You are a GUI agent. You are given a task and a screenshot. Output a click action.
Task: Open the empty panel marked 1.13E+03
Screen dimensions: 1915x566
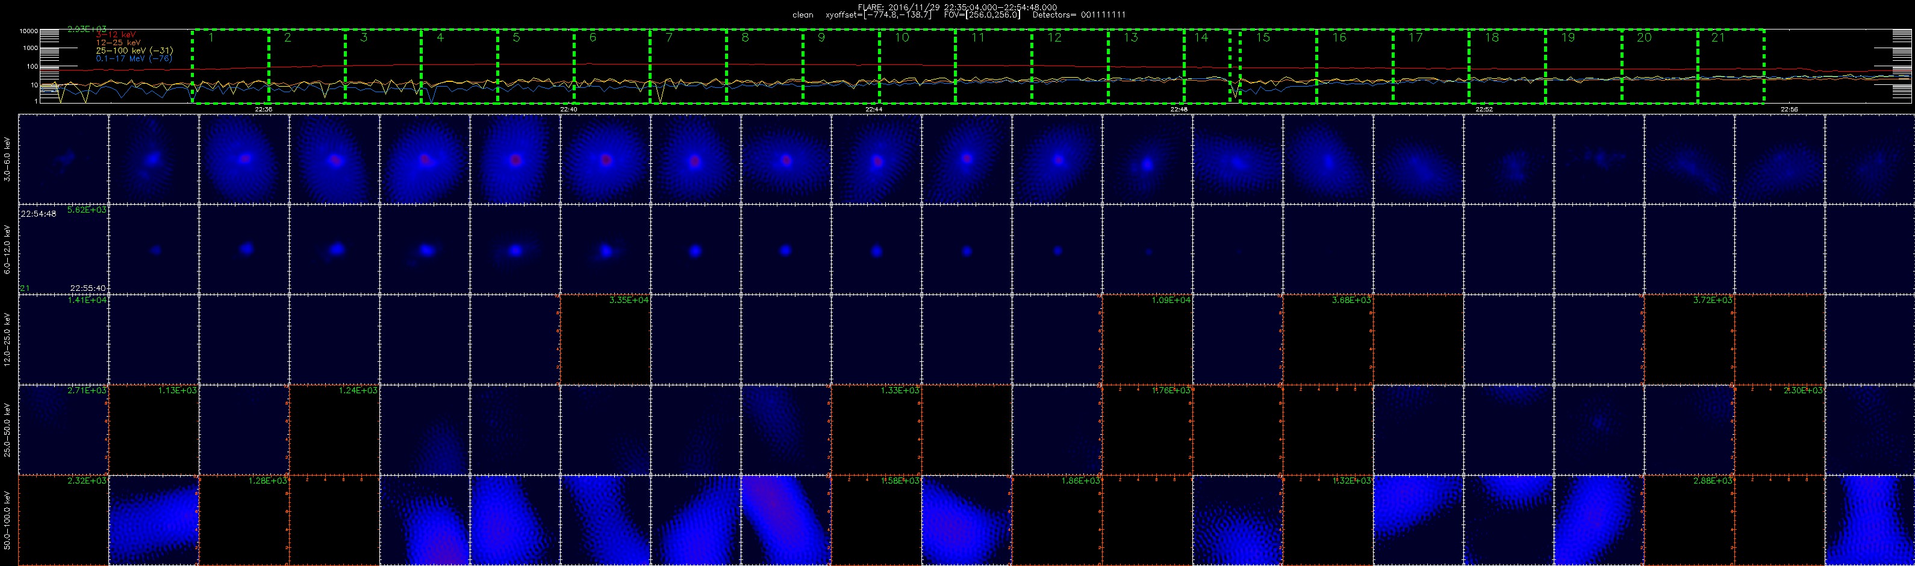(x=154, y=430)
